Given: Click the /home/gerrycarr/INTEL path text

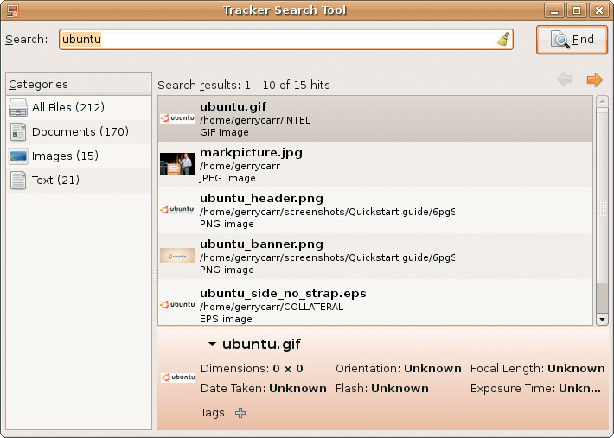Looking at the screenshot, I should tap(255, 120).
